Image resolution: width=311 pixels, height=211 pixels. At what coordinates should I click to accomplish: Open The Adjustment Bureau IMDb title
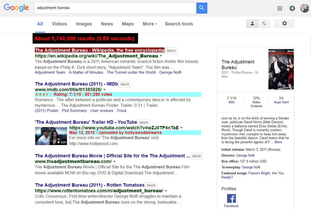click(76, 84)
